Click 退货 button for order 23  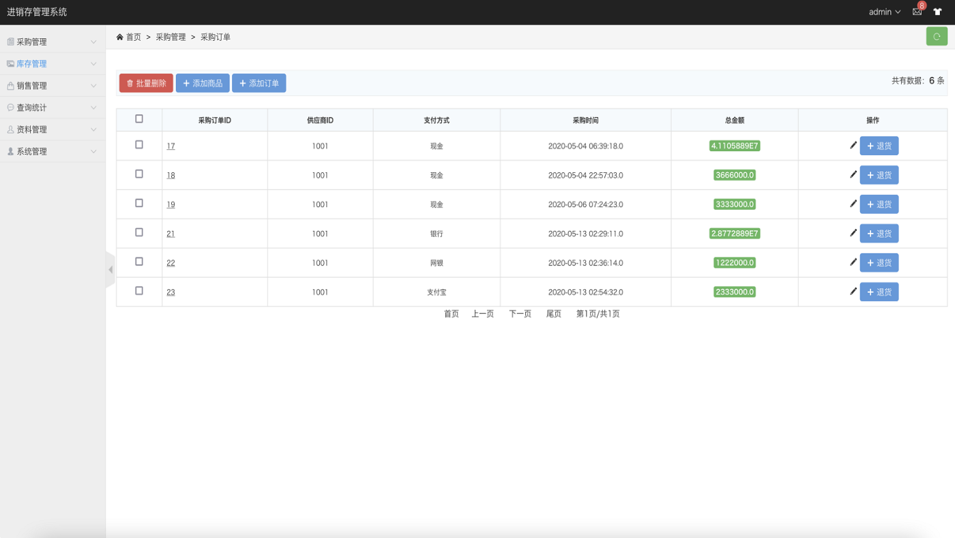point(879,292)
